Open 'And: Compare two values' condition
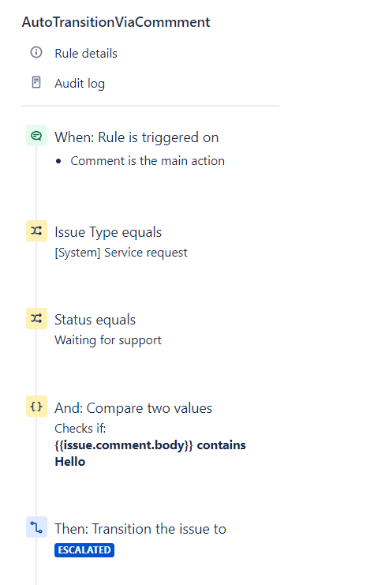Image resolution: width=385 pixels, height=585 pixels. [133, 408]
